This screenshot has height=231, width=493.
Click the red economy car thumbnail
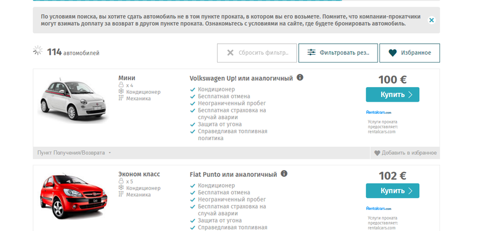coord(73,197)
